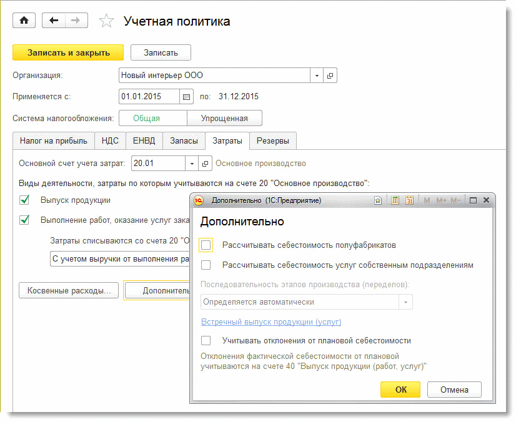
Task: Check cost calculation of services to own departments
Action: tap(206, 265)
